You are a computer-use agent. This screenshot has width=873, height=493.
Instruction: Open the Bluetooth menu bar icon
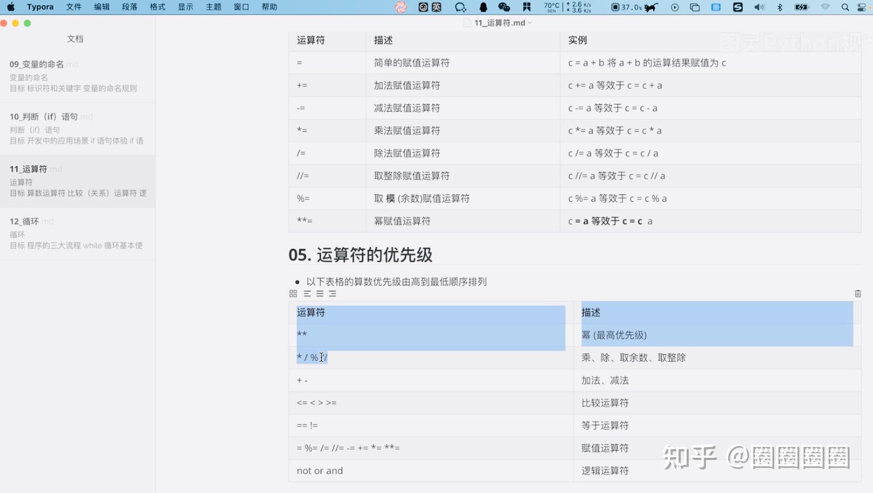780,7
